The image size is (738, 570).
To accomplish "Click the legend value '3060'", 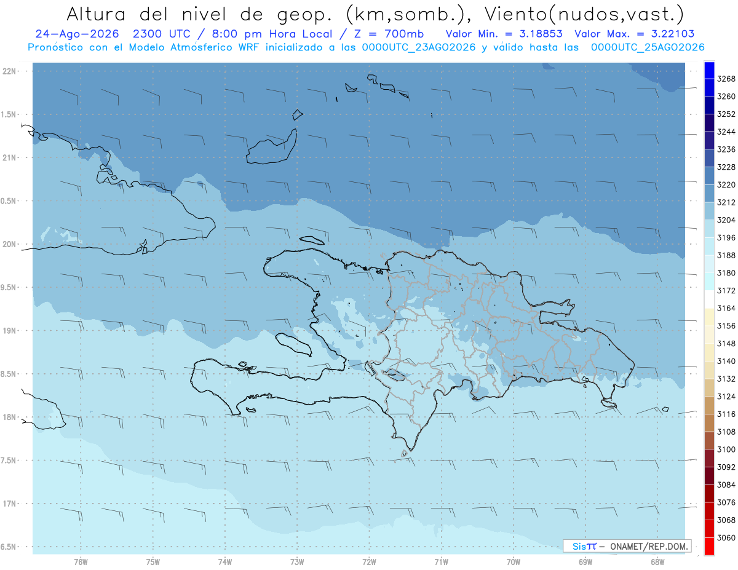I will [x=726, y=537].
